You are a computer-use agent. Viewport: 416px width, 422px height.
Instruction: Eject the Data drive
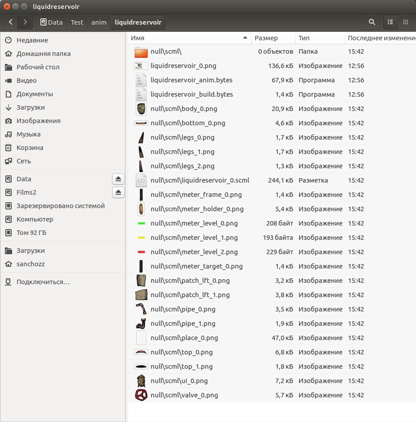[x=118, y=179]
